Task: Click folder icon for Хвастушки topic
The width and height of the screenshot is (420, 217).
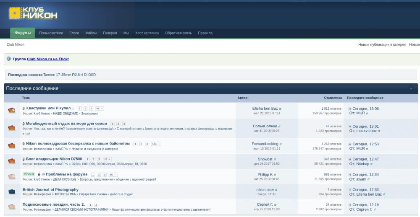Action: [12, 110]
